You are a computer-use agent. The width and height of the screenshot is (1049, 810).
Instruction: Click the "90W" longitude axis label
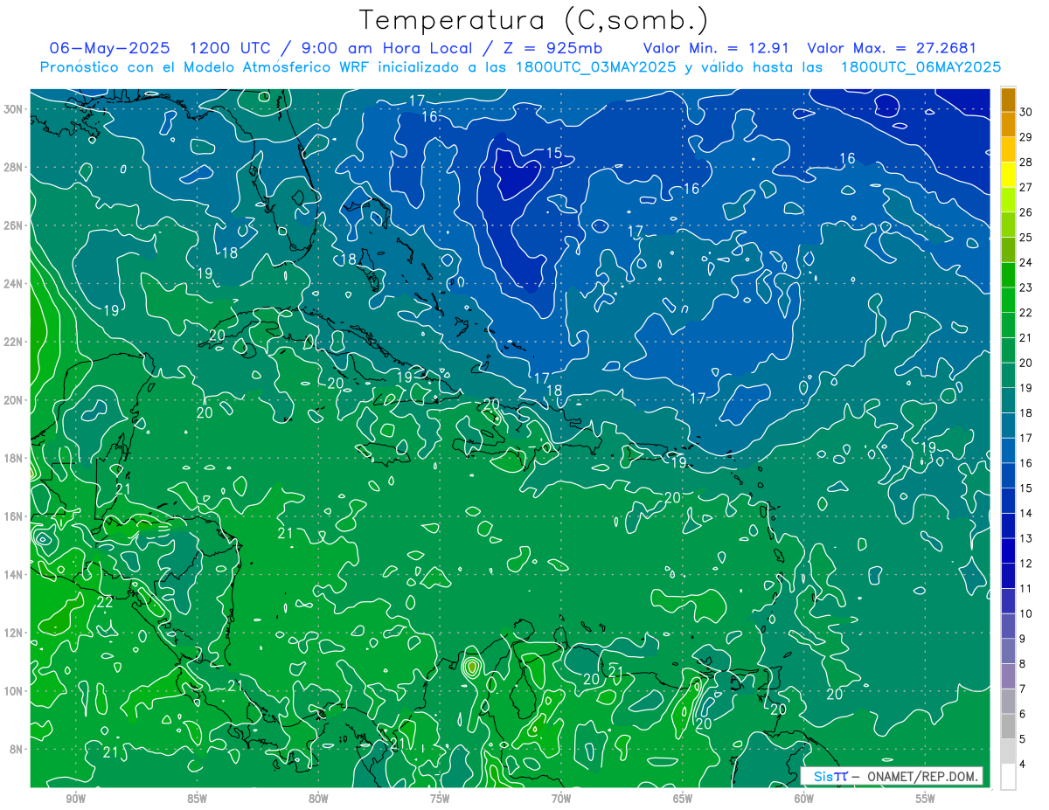75,799
